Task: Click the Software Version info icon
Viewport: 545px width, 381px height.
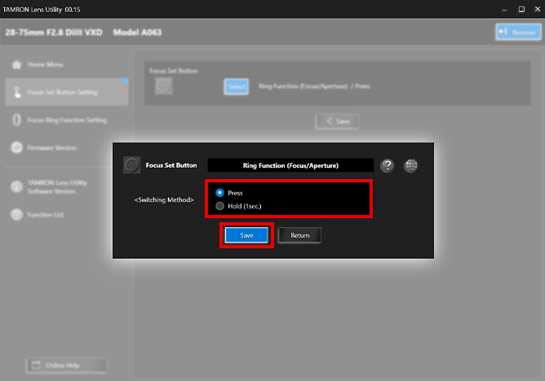Action: tap(16, 187)
